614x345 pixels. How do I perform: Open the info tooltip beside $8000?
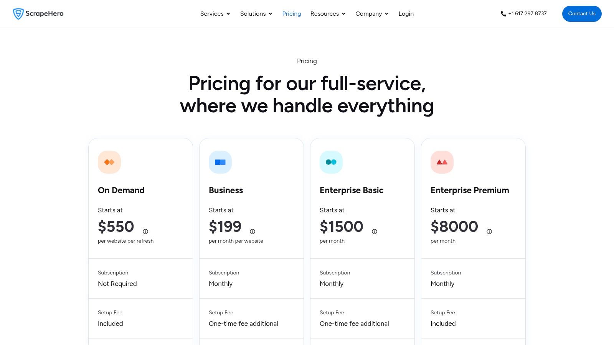tap(489, 232)
